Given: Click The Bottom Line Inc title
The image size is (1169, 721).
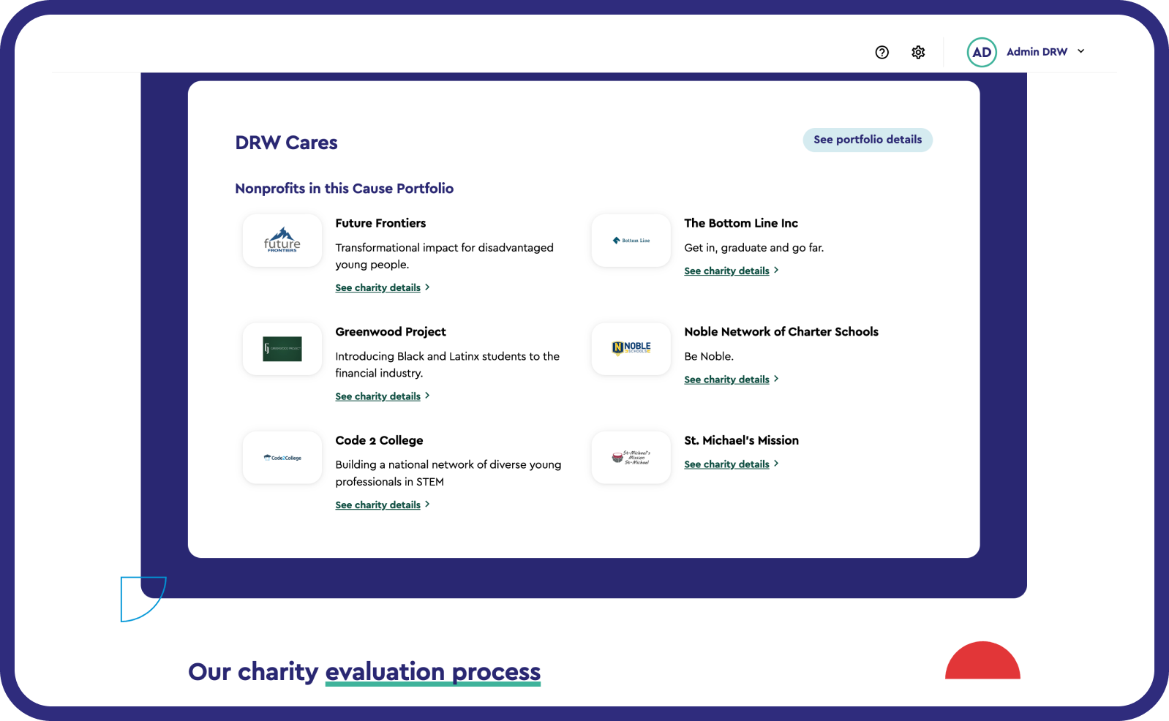Looking at the screenshot, I should [741, 223].
